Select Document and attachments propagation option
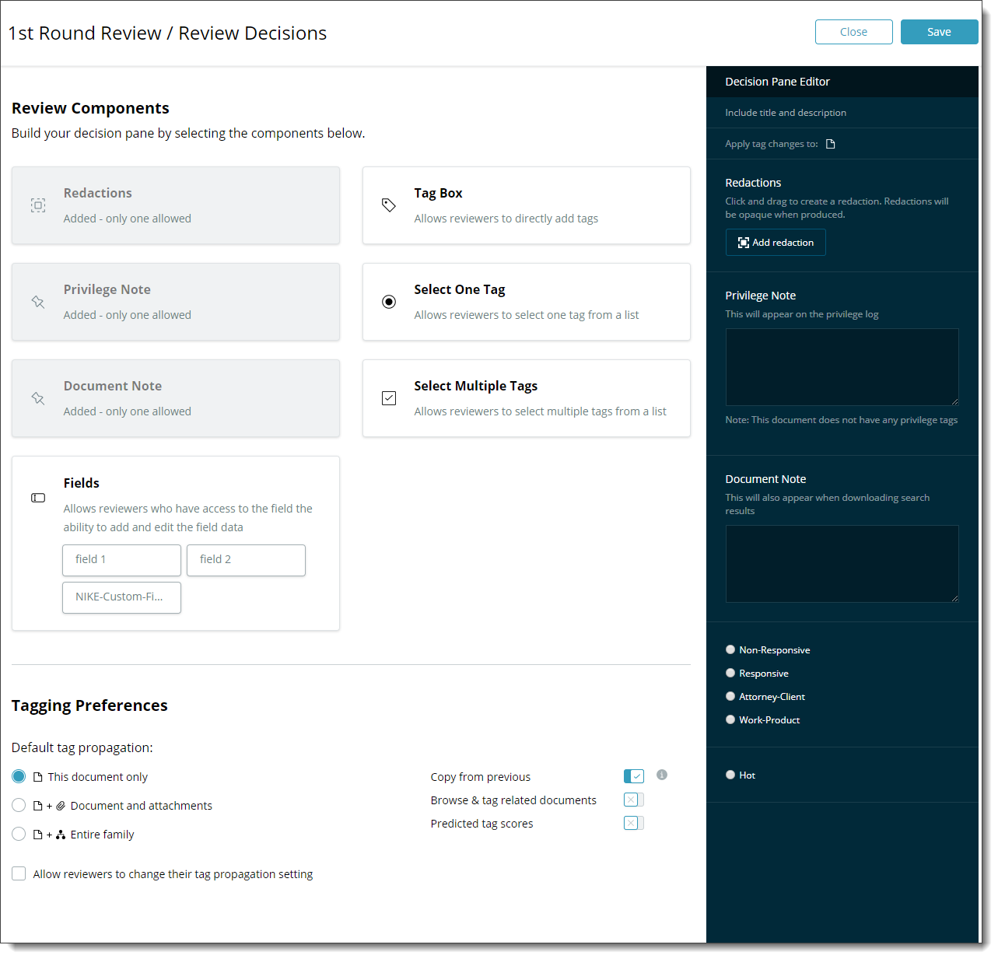Image resolution: width=998 pixels, height=959 pixels. 19,805
